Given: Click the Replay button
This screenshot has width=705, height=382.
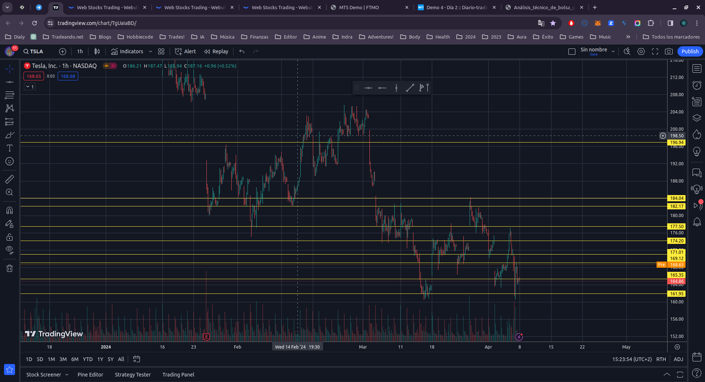Looking at the screenshot, I should tap(216, 52).
